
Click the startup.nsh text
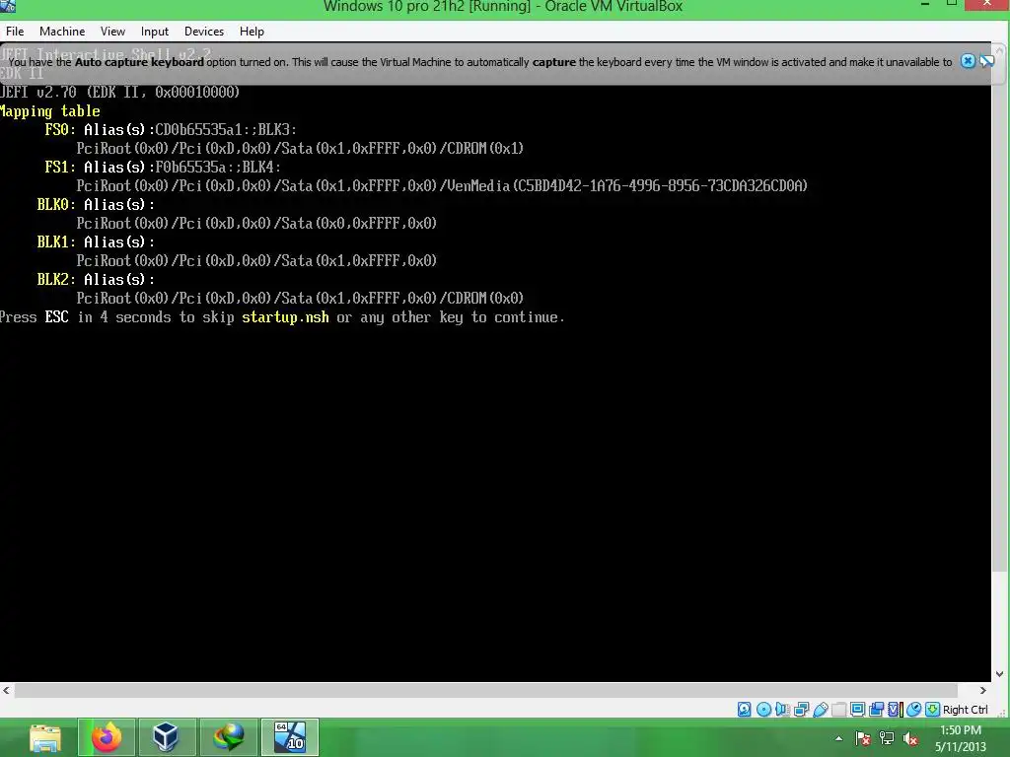pos(285,317)
